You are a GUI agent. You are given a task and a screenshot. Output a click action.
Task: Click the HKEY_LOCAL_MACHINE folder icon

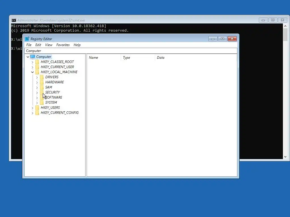click(x=37, y=72)
